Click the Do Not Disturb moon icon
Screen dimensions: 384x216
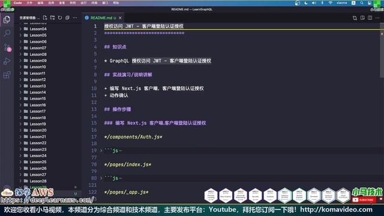(x=306, y=3)
